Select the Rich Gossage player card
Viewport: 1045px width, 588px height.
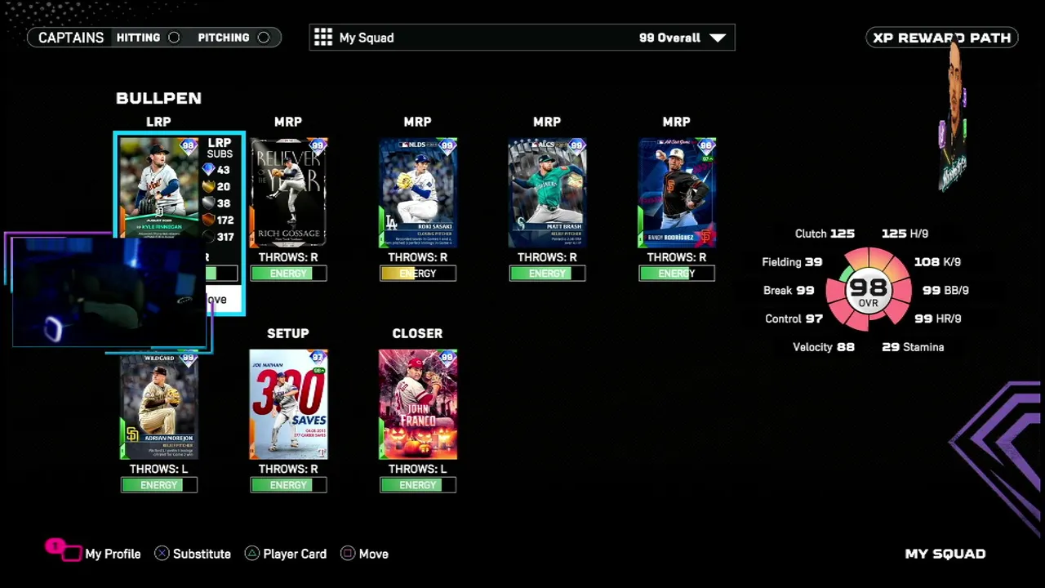pos(288,193)
